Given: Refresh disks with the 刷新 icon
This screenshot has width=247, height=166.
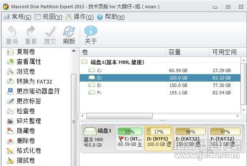Looking at the screenshot, I should [69, 31].
